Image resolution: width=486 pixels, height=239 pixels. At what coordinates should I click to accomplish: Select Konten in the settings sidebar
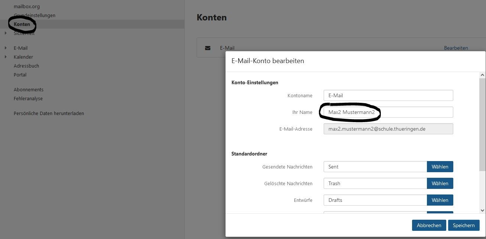pos(22,24)
